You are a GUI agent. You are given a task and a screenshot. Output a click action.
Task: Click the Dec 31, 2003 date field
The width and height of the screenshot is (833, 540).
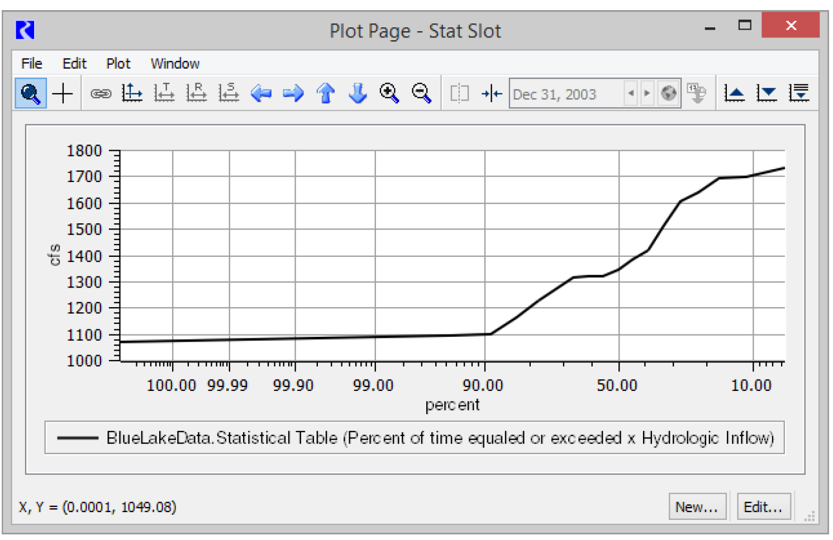pyautogui.click(x=565, y=94)
